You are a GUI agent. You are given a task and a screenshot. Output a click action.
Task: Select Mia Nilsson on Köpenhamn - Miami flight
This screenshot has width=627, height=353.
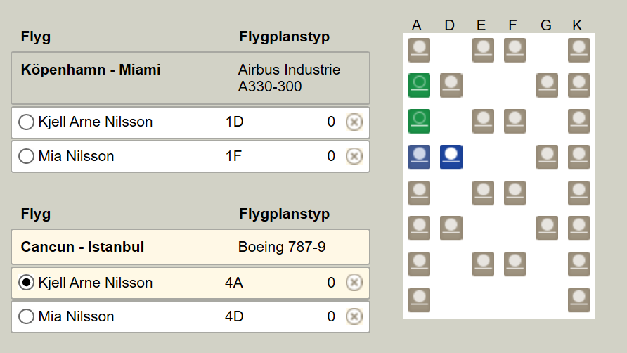tap(27, 156)
